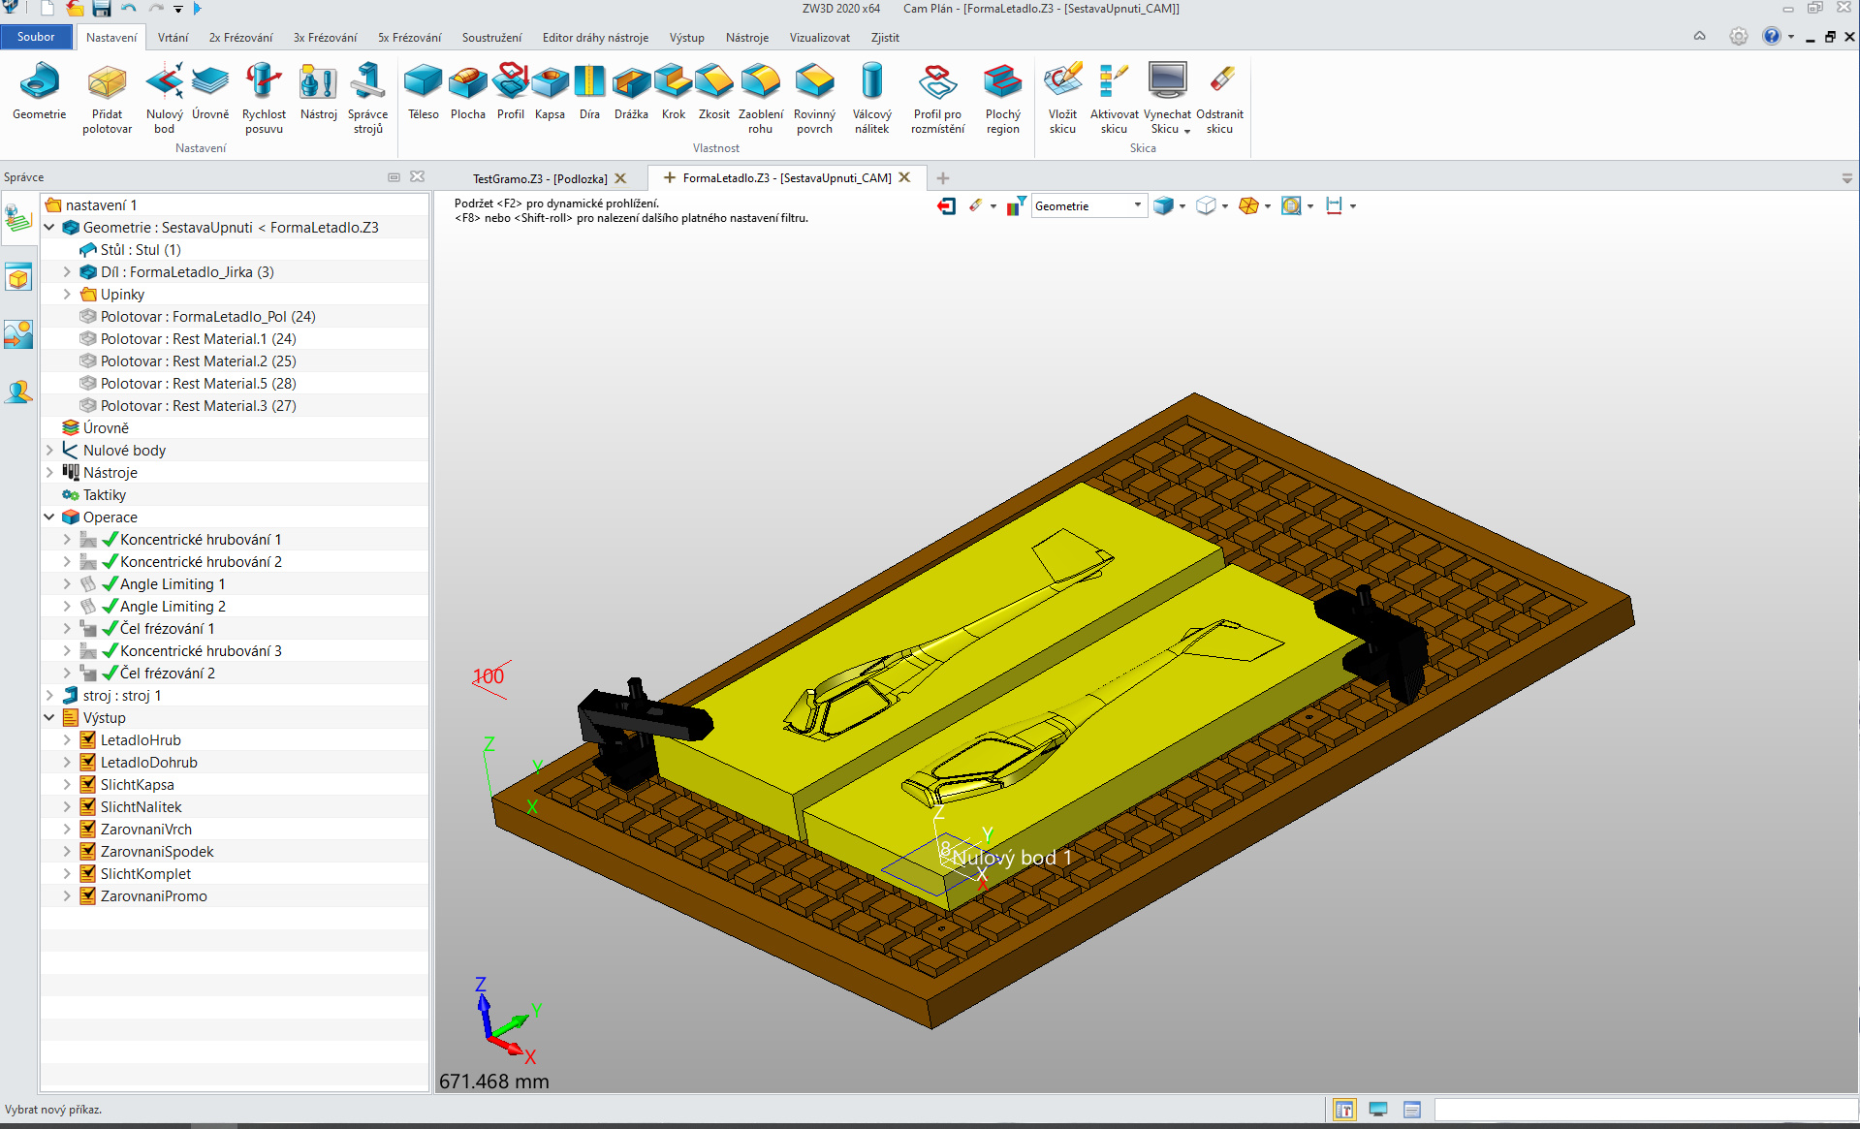The image size is (1860, 1129).
Task: Toggle the SlichtKapsa output checkbox
Action: coord(88,785)
